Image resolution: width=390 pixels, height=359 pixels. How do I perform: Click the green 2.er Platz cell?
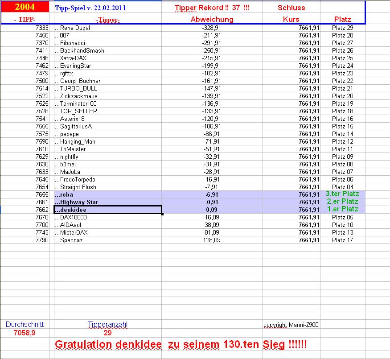(x=342, y=202)
